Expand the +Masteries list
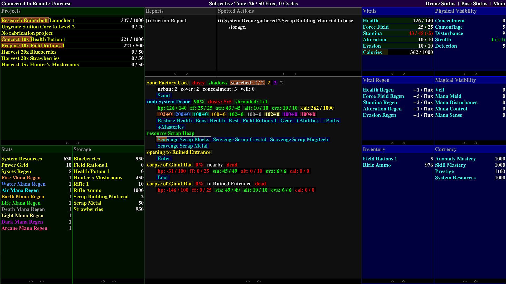 [170, 127]
